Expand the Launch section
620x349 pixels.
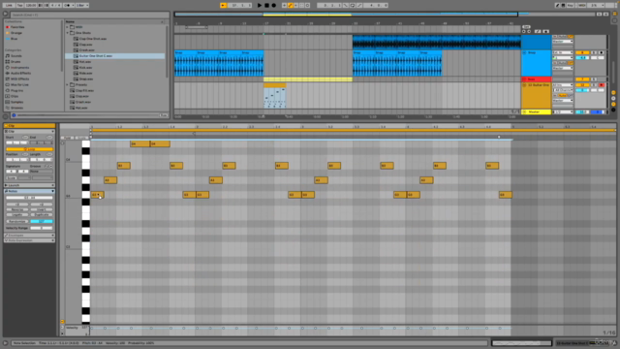coord(29,185)
